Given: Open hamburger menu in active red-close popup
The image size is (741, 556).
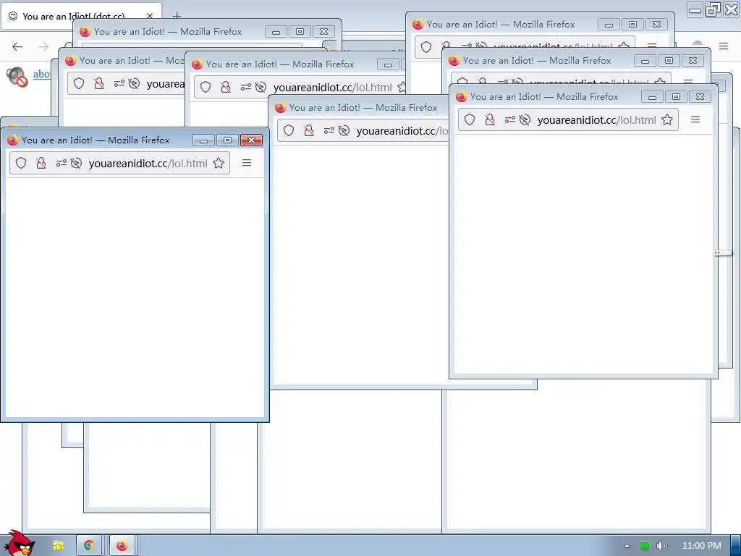Looking at the screenshot, I should pos(247,163).
